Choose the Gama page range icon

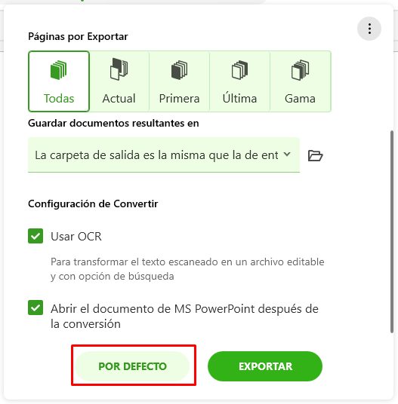(x=300, y=70)
